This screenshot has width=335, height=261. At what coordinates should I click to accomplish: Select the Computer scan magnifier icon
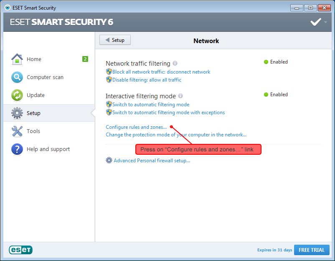coord(17,77)
